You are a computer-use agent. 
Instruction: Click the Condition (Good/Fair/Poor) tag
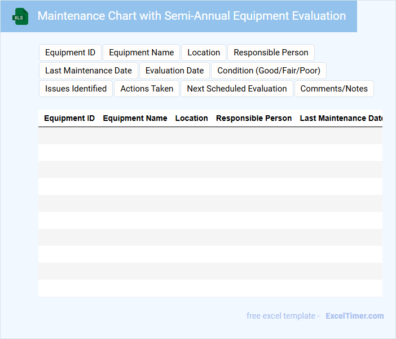269,71
